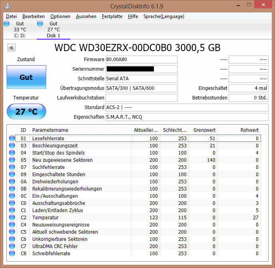This screenshot has width=275, height=268.
Task: Open the Hilfe menu
Action: coord(133,16)
